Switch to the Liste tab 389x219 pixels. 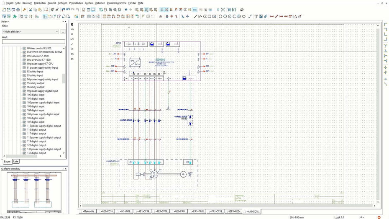pos(15,161)
